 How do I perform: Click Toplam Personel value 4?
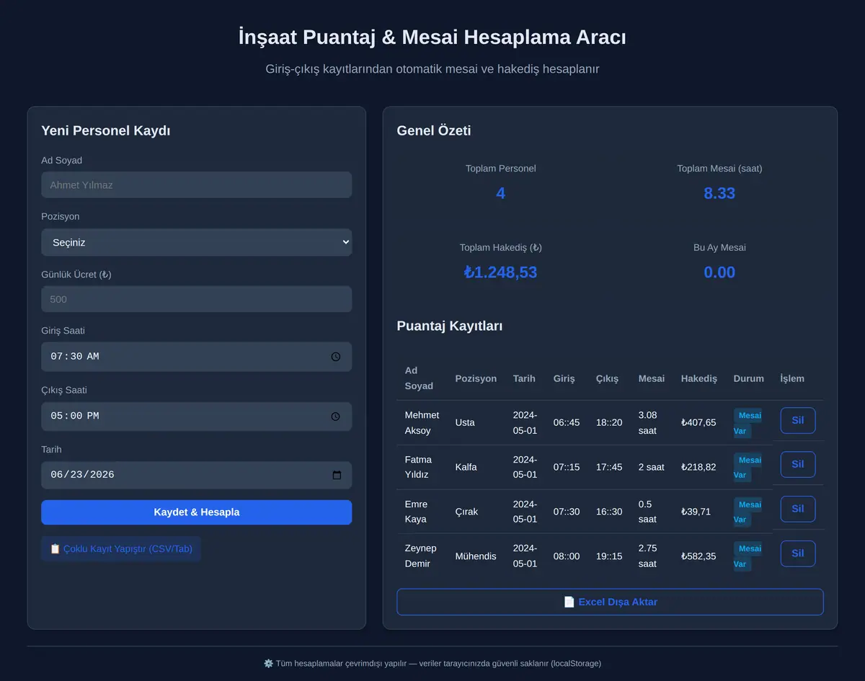[500, 193]
